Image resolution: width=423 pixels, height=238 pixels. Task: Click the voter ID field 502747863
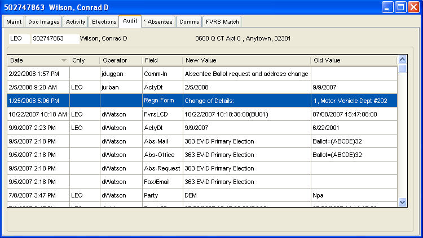(55, 39)
